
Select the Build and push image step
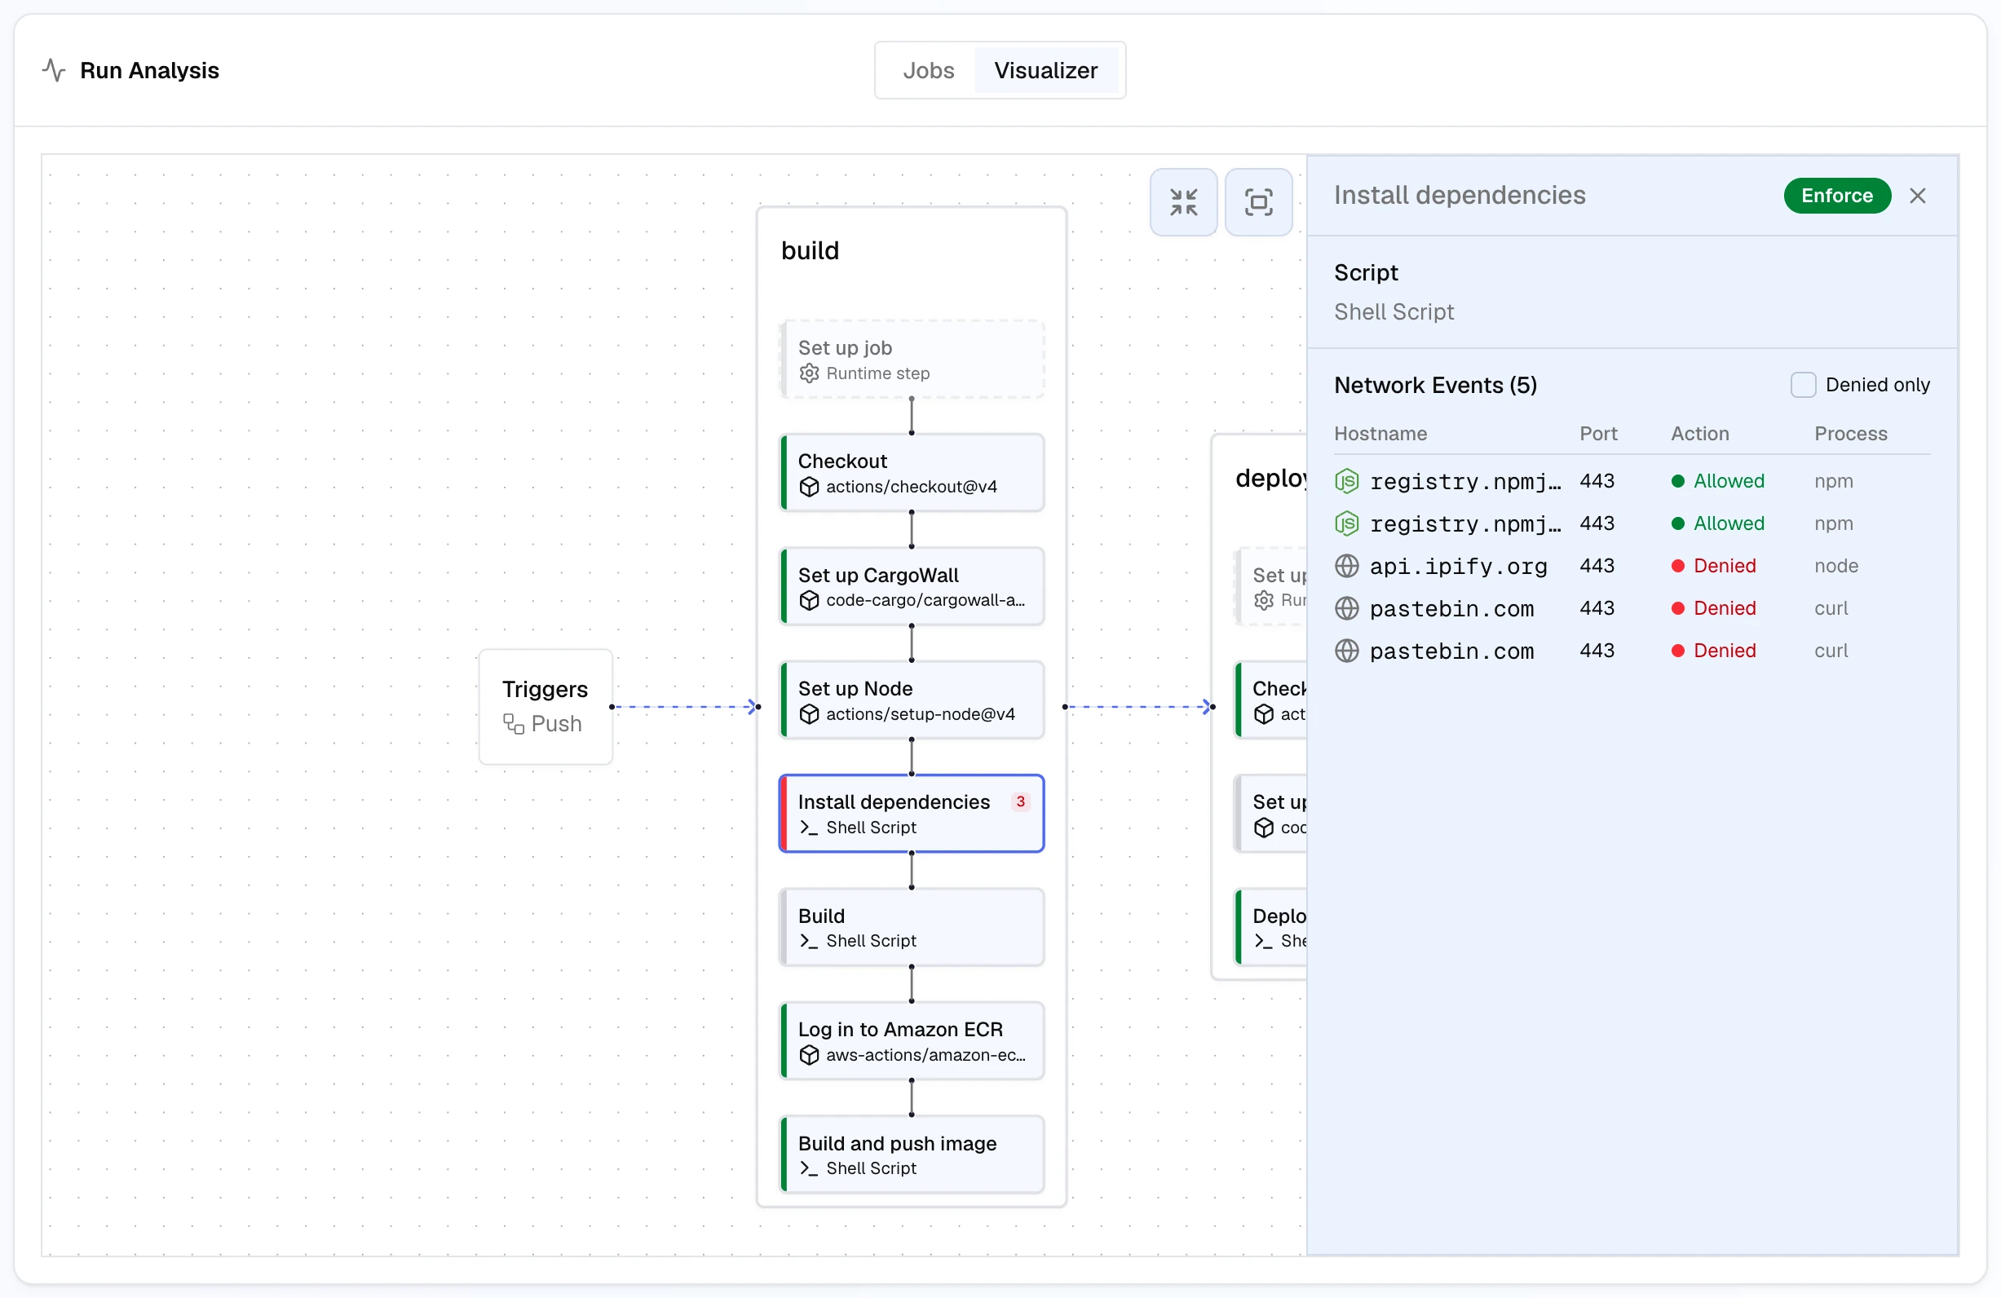(x=912, y=1155)
